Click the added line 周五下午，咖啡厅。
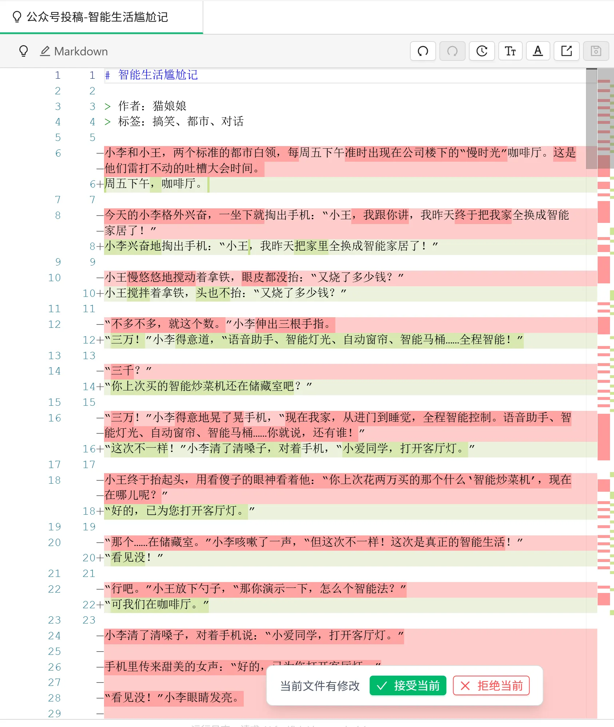Viewport: 614px width, 727px height. coord(153,184)
